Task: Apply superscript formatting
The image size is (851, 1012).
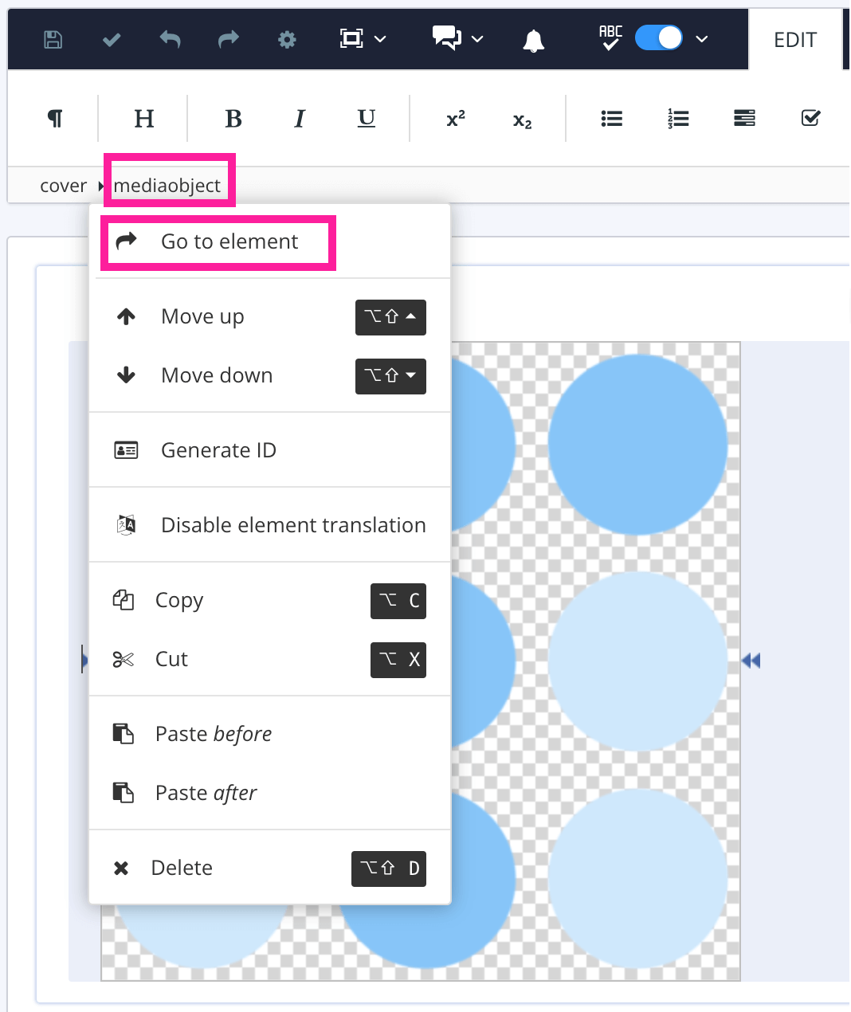Action: point(455,118)
